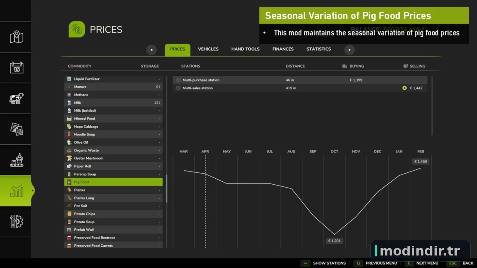Select the Planks Long commodity row
This screenshot has width=477, height=268.
[113, 198]
